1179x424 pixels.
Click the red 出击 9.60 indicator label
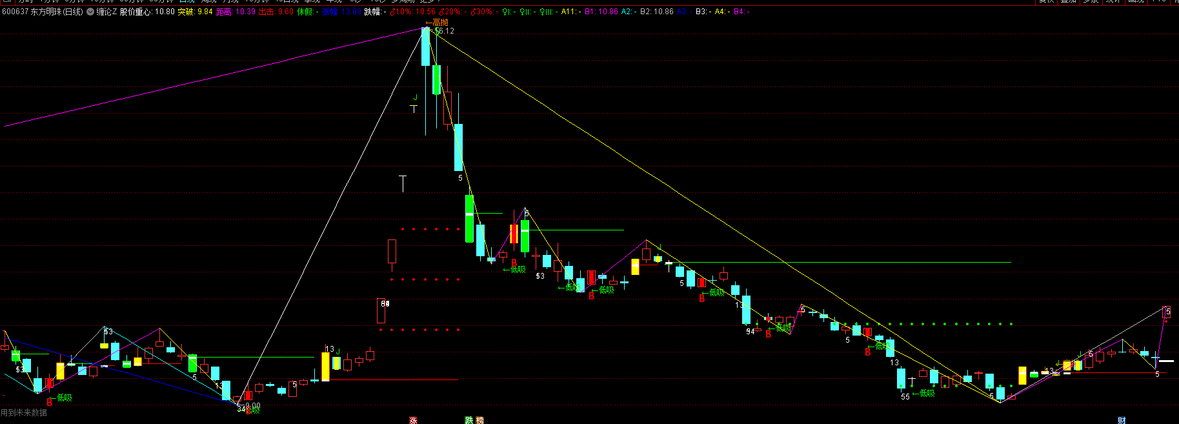tap(276, 12)
